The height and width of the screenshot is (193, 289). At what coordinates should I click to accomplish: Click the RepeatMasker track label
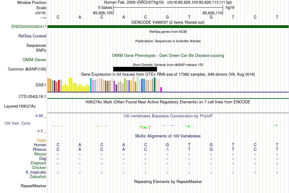pos(33,186)
